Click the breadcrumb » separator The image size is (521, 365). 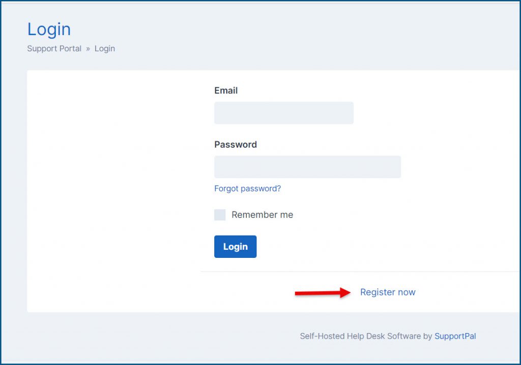pyautogui.click(x=88, y=49)
